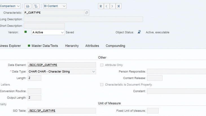Click the Content Release field

155,78
